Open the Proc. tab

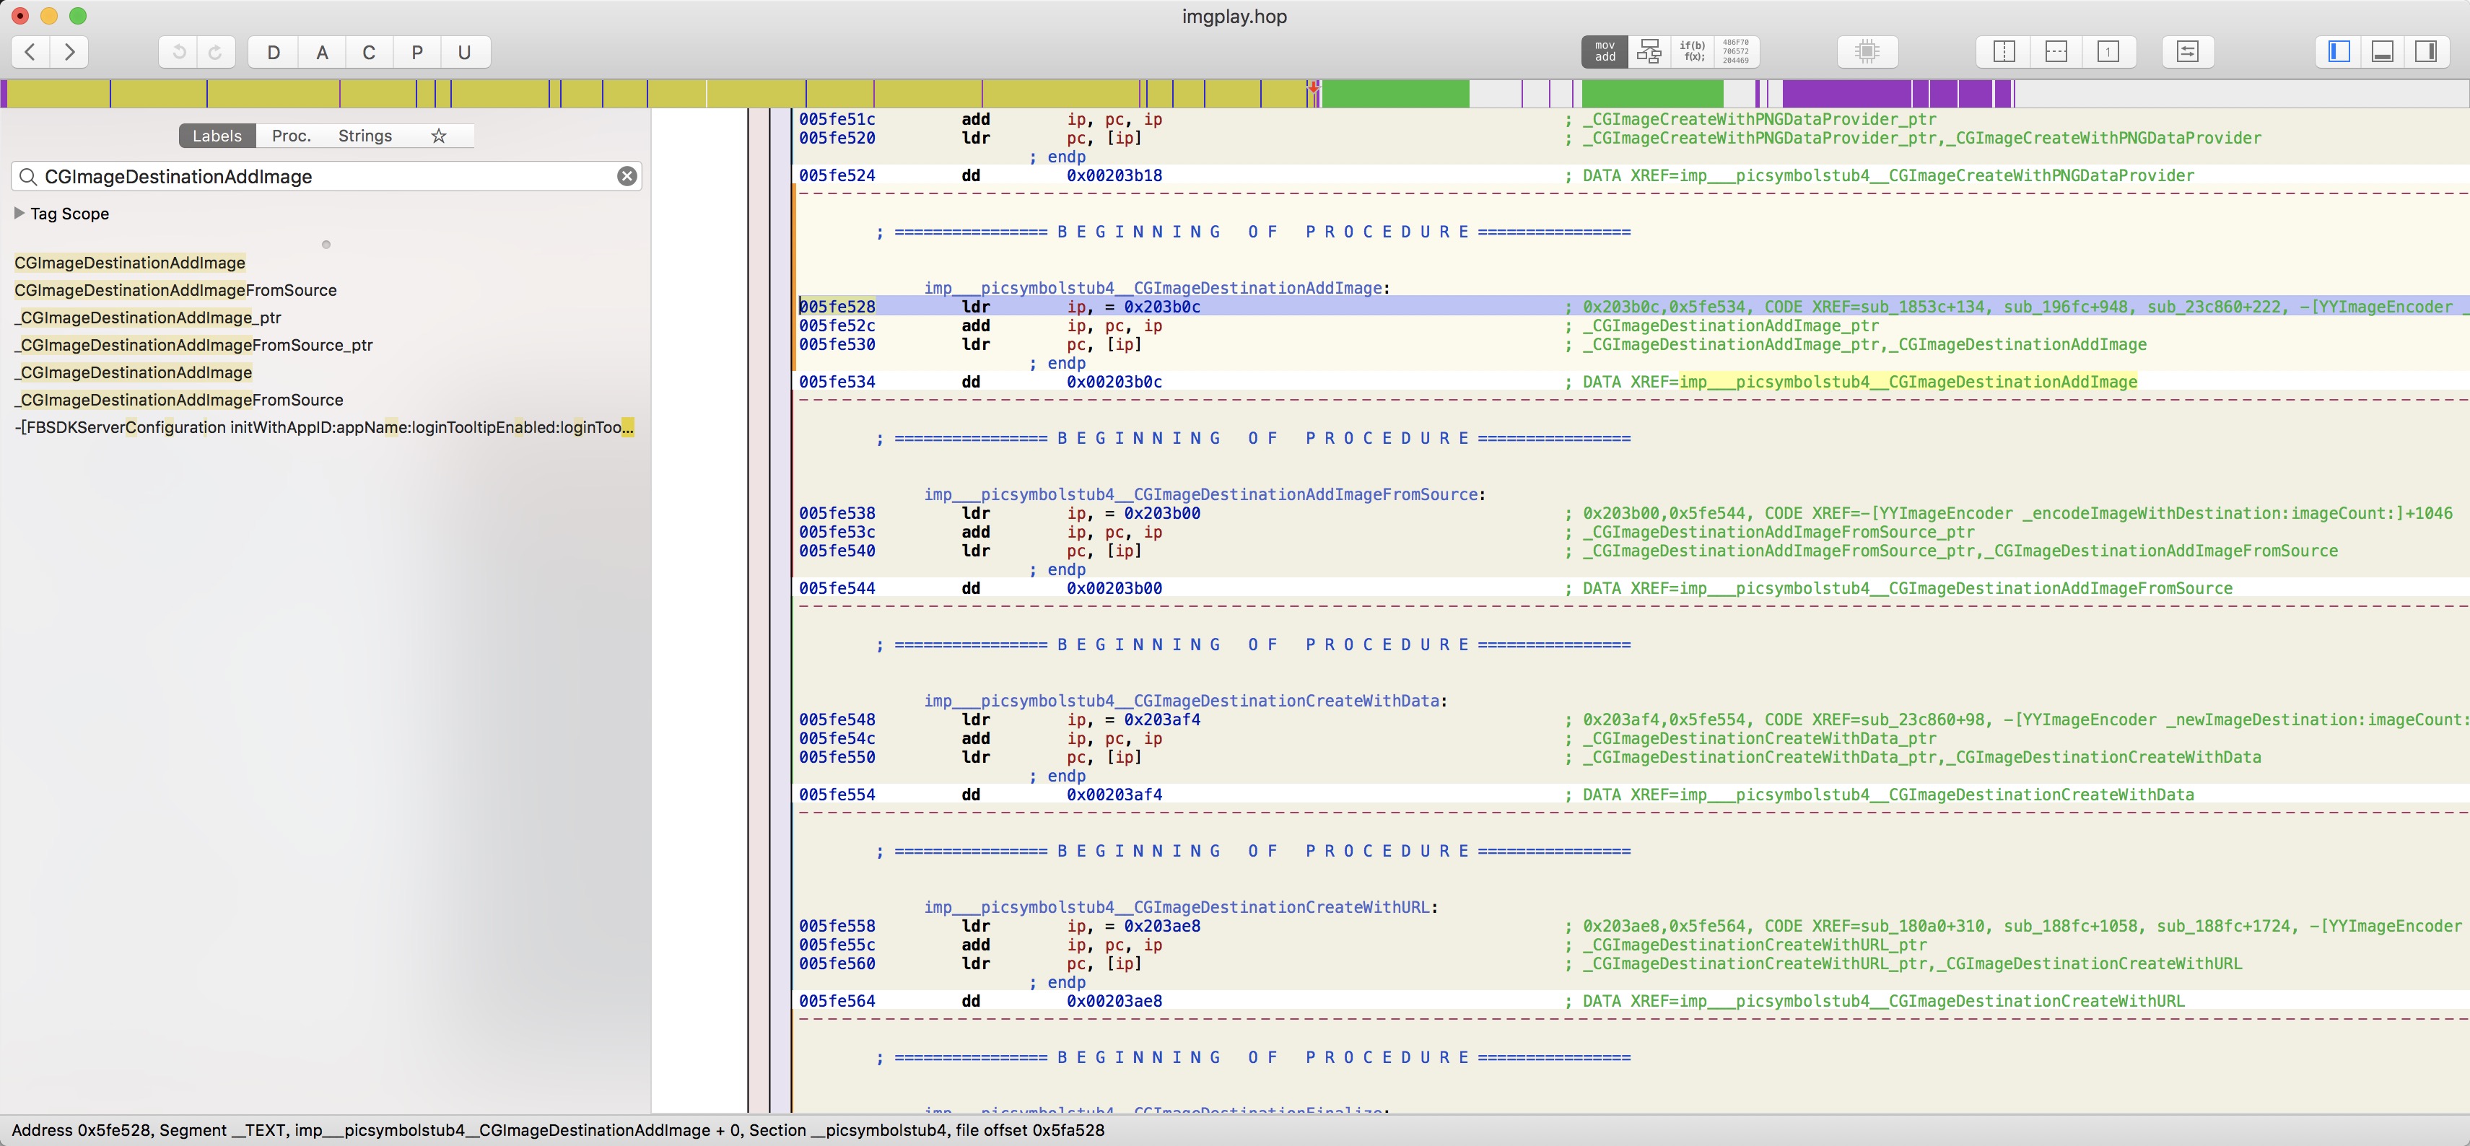click(x=291, y=136)
